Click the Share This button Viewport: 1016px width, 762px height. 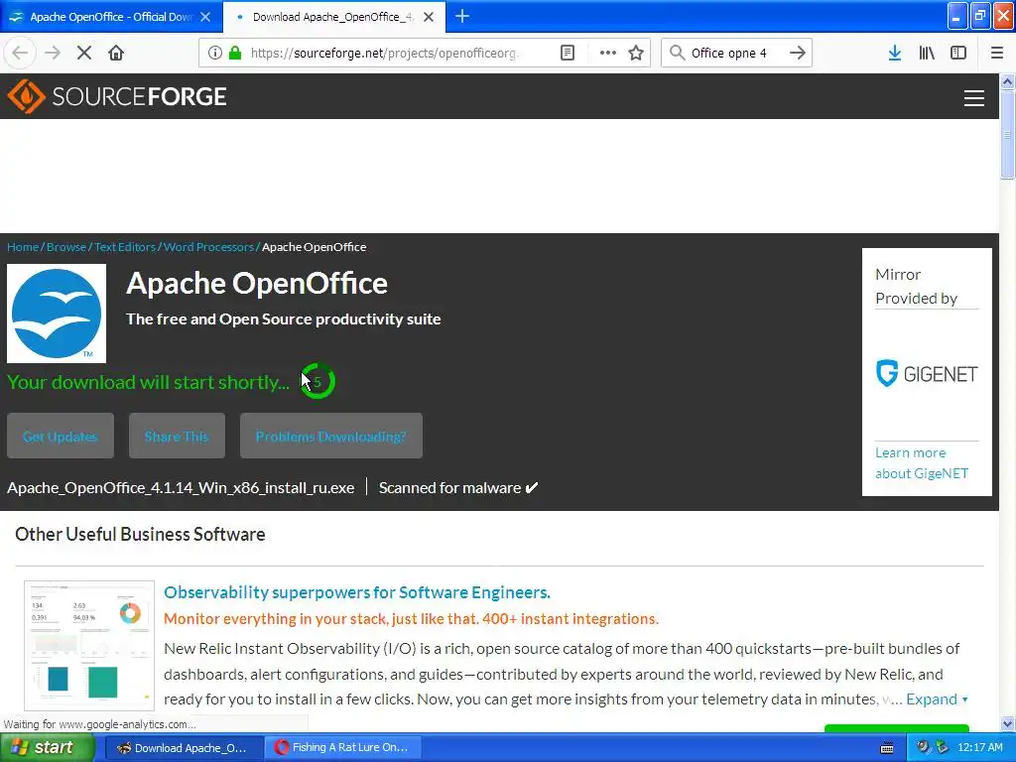click(x=177, y=437)
